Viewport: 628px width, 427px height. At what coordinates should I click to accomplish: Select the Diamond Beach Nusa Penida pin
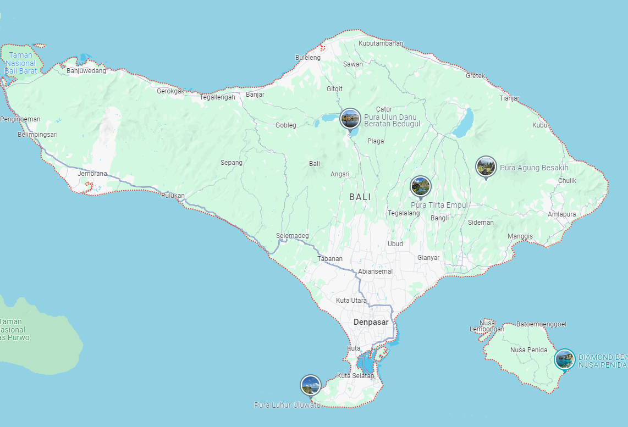[565, 359]
